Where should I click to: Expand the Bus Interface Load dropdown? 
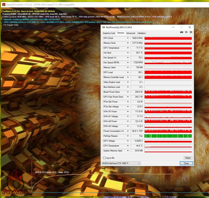tap(128, 87)
